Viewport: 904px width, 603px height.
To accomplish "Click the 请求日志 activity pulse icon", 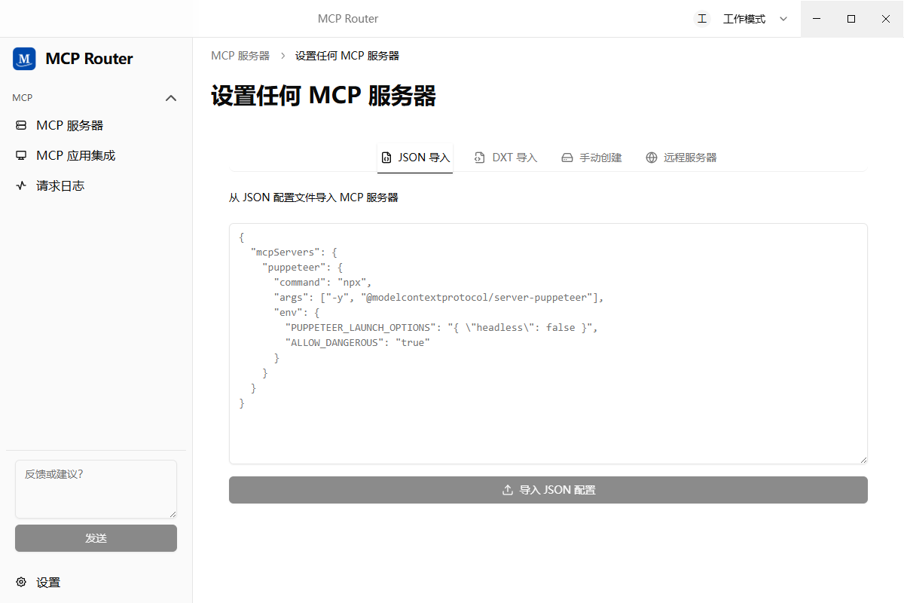I will click(x=21, y=185).
